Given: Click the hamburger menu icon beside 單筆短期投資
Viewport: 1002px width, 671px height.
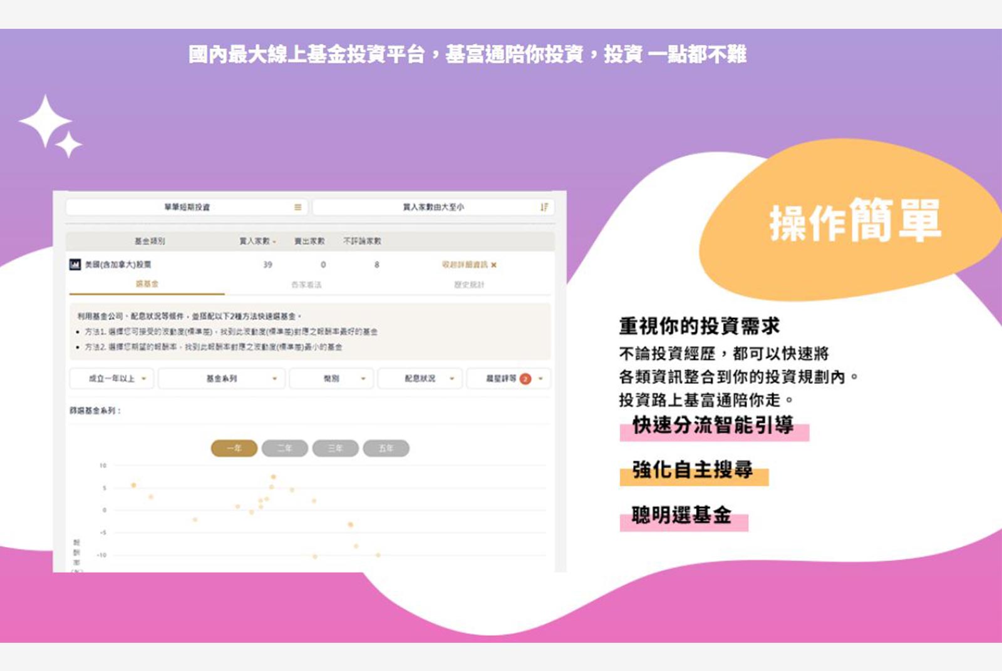Looking at the screenshot, I should coord(298,207).
